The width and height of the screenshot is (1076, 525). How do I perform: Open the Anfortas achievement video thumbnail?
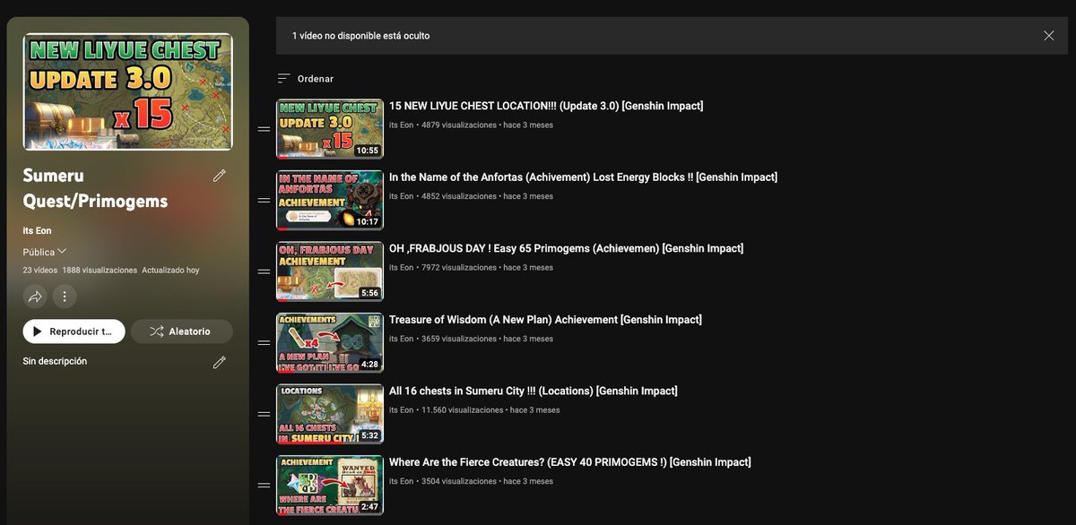(330, 200)
